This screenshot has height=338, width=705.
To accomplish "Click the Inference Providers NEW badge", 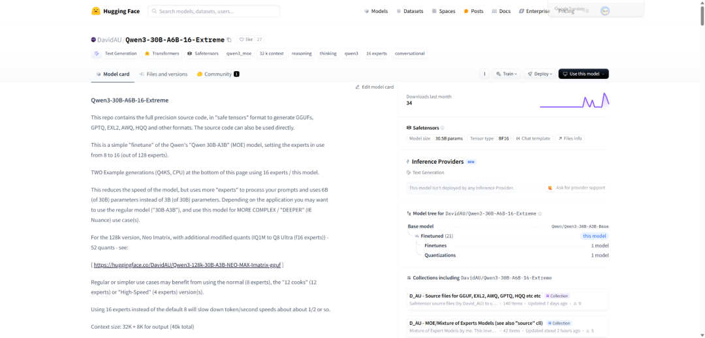I will coord(471,162).
